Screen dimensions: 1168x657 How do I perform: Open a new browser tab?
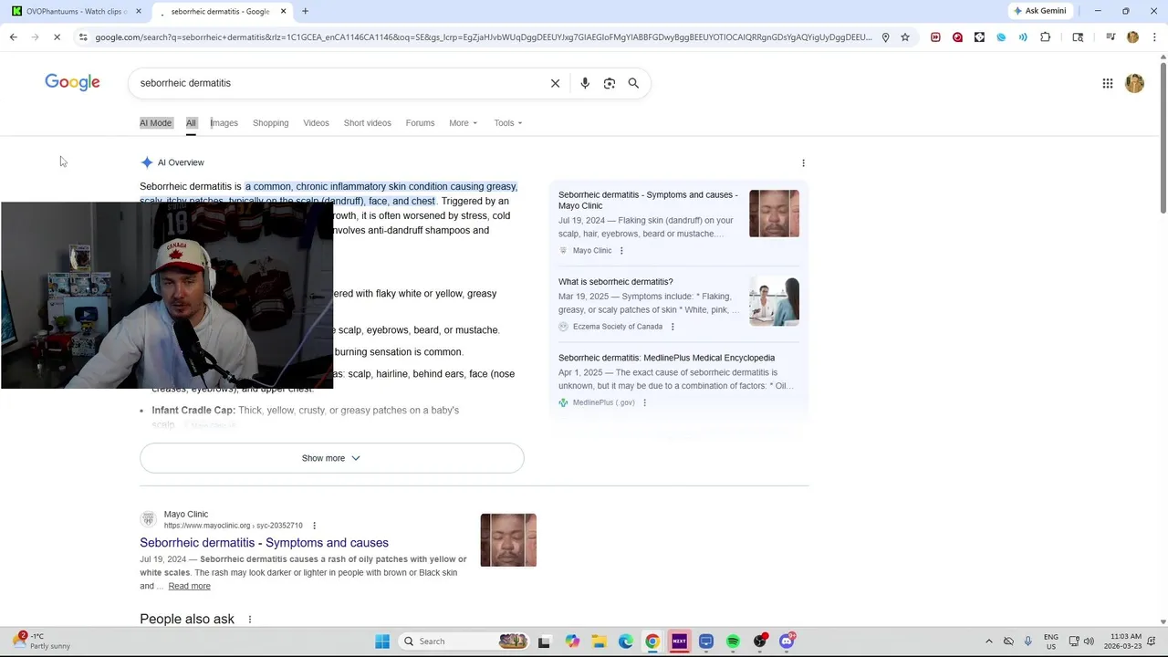305,11
